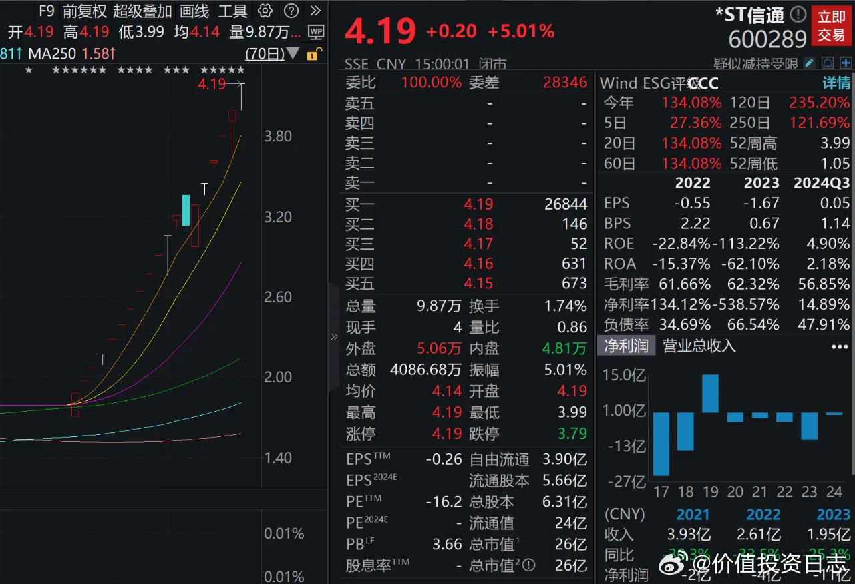
Task: Click the 买三 price 4.17
Action: (478, 244)
